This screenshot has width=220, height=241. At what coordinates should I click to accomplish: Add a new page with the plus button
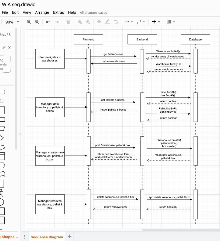[x=69, y=236]
